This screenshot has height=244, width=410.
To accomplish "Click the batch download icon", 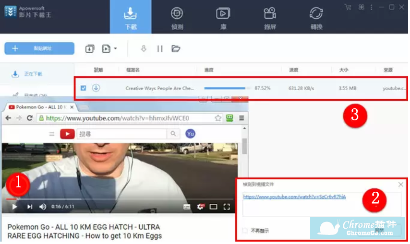I will (x=90, y=49).
